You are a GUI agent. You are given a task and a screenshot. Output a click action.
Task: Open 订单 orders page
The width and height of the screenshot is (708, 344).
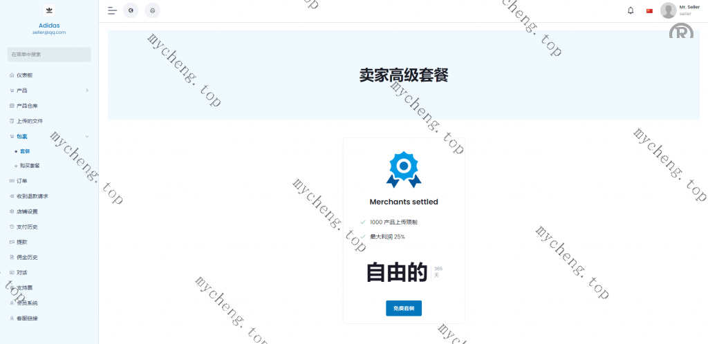22,181
